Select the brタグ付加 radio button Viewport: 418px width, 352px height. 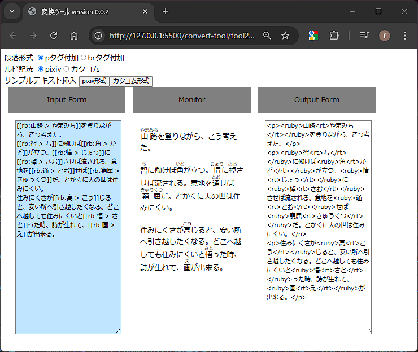coord(84,58)
